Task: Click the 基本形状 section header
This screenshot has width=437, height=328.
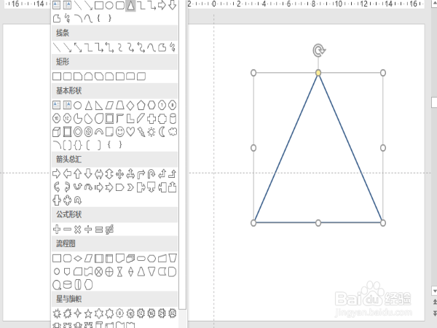Action: click(x=114, y=91)
